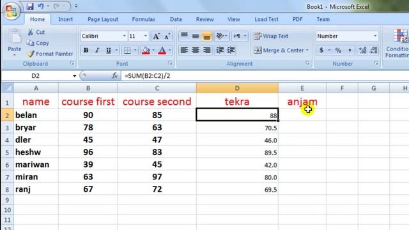
Task: Toggle Bold formatting
Action: point(86,50)
